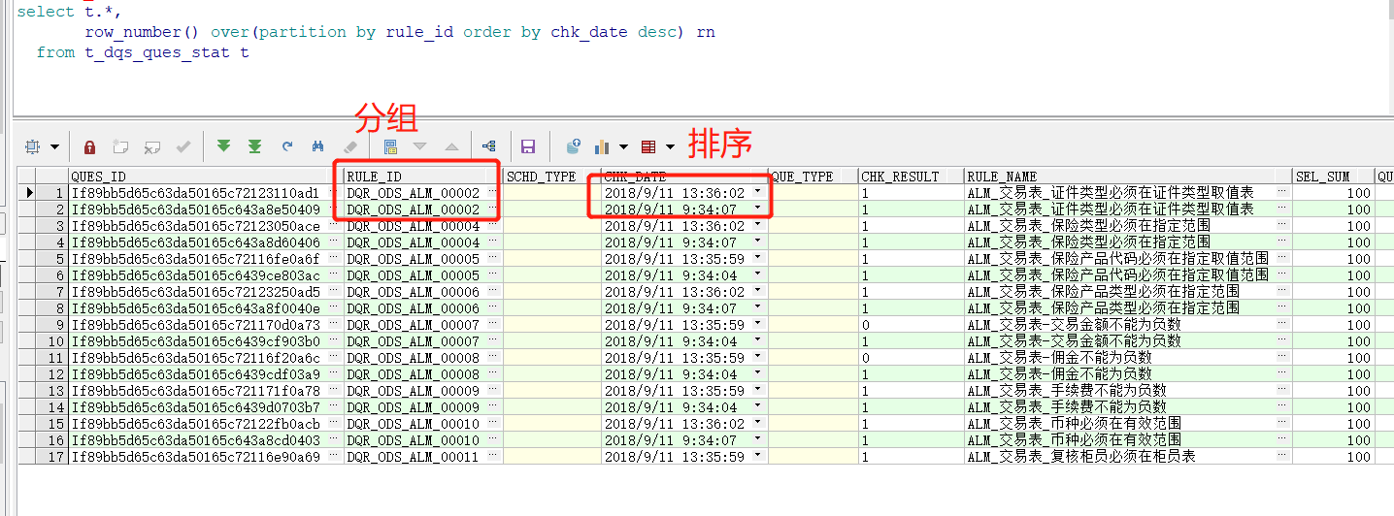Click ellipsis button in DQR_ODS_ALM_00004 cell of row 3
The image size is (1394, 516).
point(492,225)
